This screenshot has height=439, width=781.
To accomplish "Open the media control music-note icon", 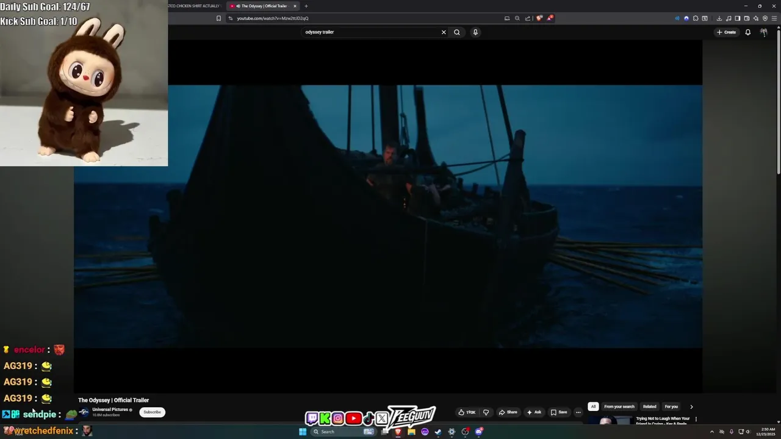I will click(x=729, y=18).
